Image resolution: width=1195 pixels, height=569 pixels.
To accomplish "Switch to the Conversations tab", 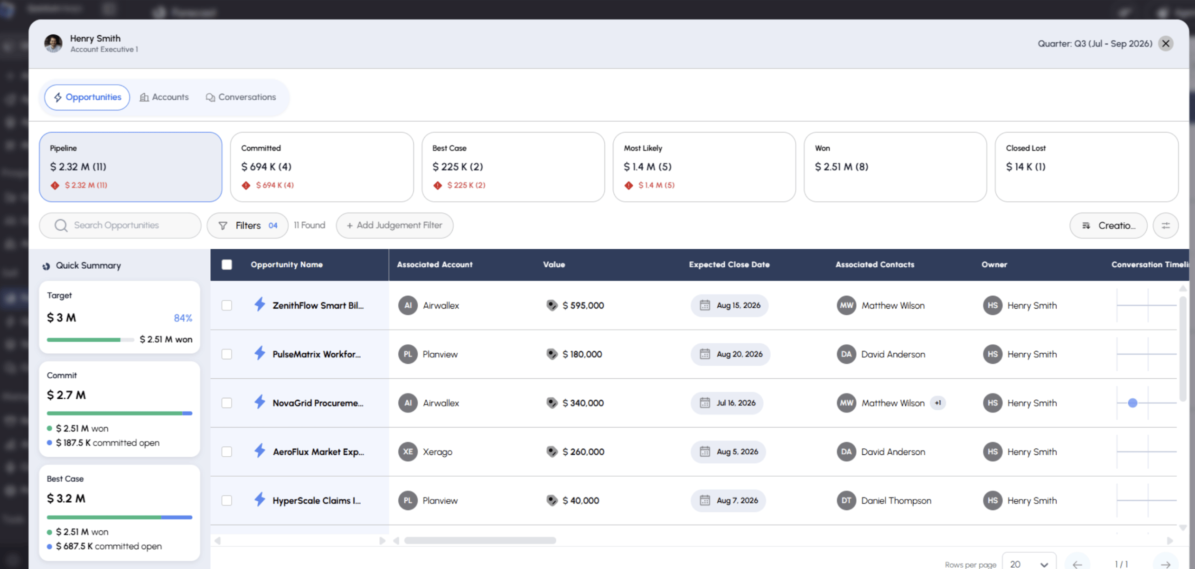I will point(240,97).
